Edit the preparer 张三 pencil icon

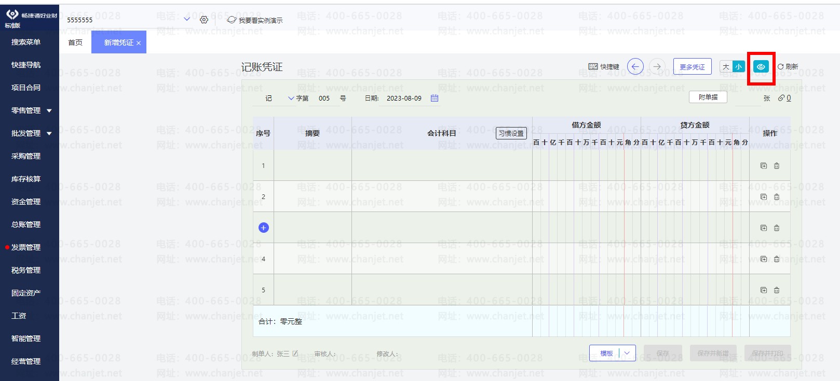click(x=295, y=354)
